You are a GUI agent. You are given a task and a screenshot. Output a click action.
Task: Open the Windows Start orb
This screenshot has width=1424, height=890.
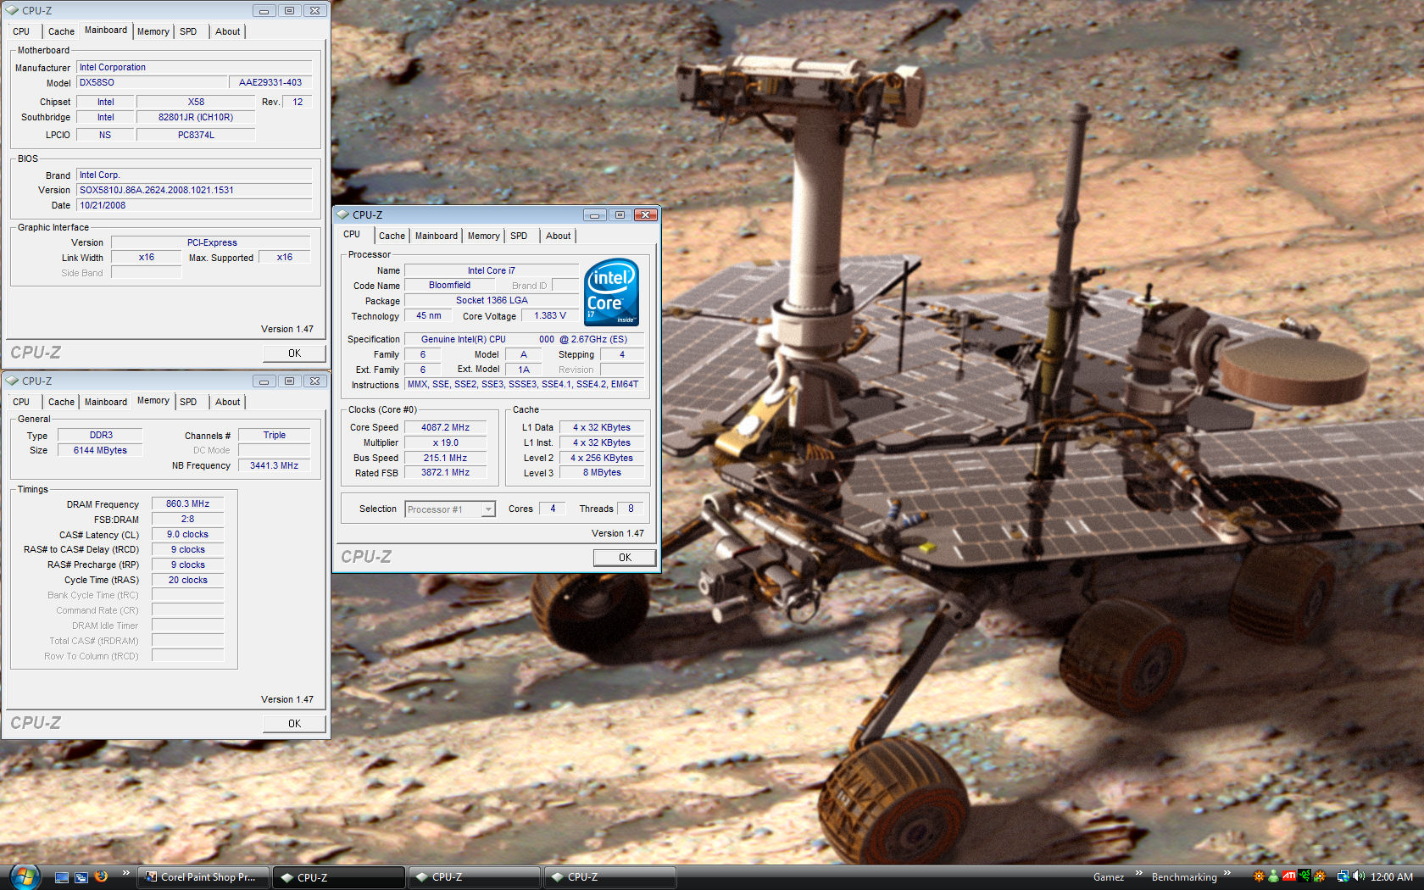click(x=24, y=876)
